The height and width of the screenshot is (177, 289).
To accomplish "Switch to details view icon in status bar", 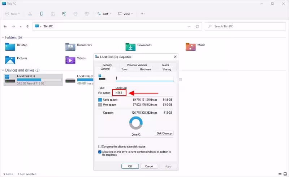I will (x=280, y=174).
